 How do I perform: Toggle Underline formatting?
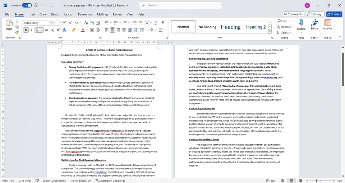click(37, 30)
